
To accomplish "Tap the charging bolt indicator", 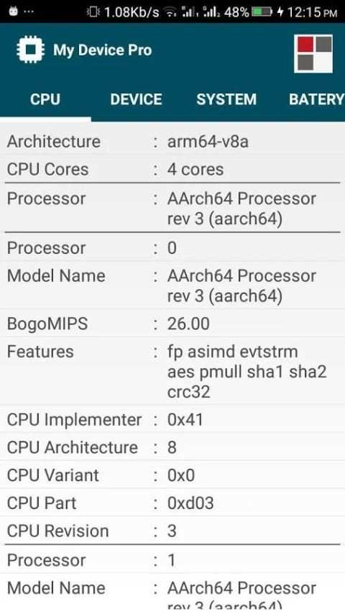I will [x=280, y=12].
